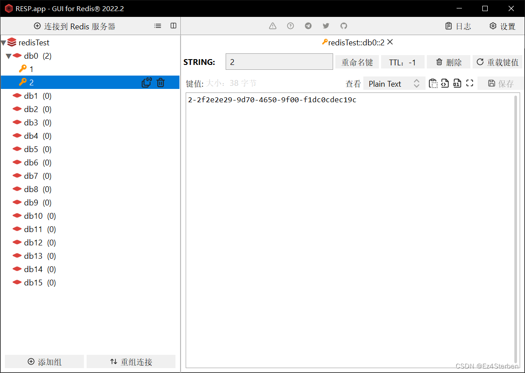Viewport: 525px width, 373px height.
Task: Click the STRING: type label
Action: point(199,62)
